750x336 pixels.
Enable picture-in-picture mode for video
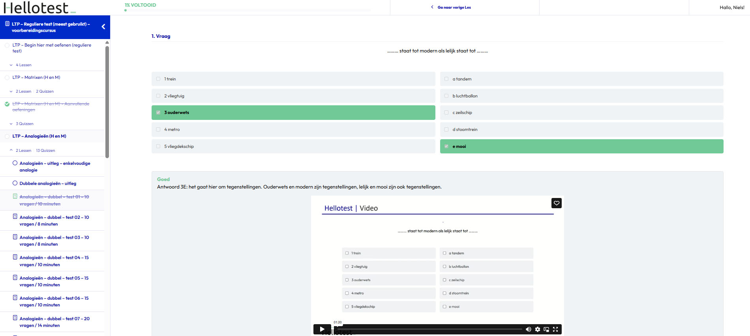point(546,329)
